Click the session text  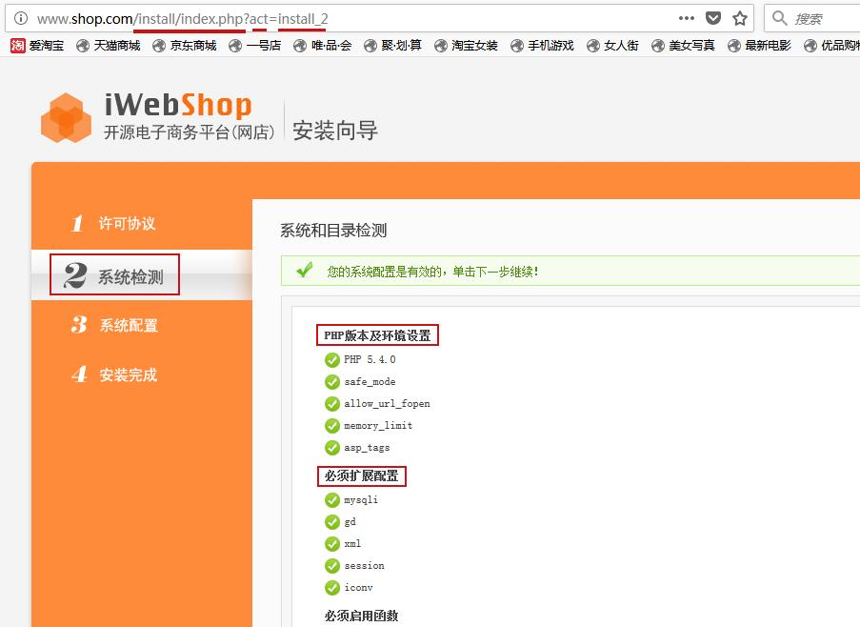coord(364,566)
